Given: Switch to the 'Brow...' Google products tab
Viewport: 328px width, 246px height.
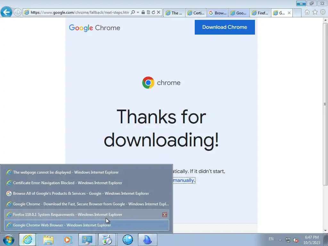Looking at the screenshot, I should (217, 13).
